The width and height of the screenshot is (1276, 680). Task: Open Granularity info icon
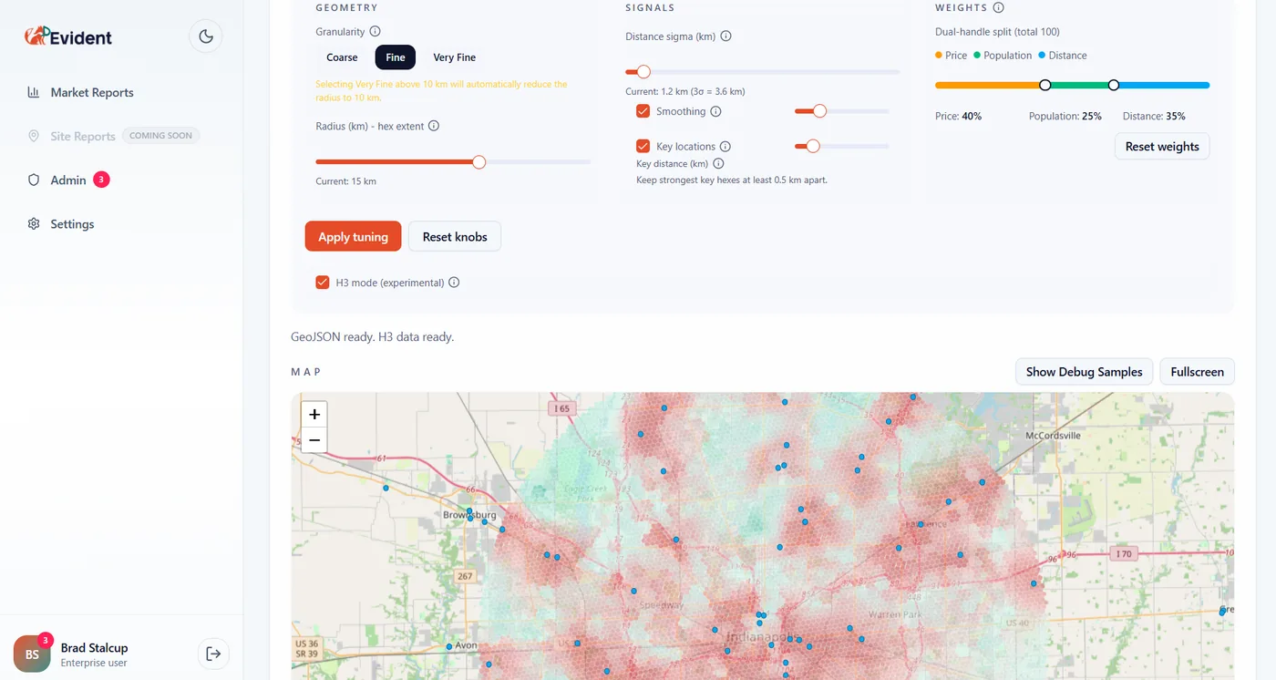[376, 31]
